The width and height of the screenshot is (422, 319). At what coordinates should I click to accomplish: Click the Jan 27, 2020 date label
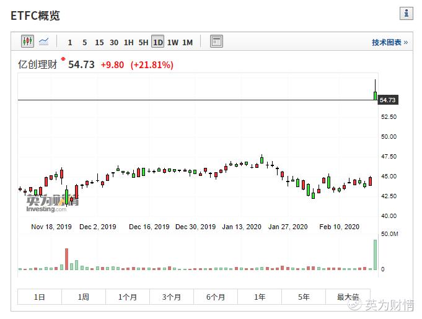[x=288, y=227]
